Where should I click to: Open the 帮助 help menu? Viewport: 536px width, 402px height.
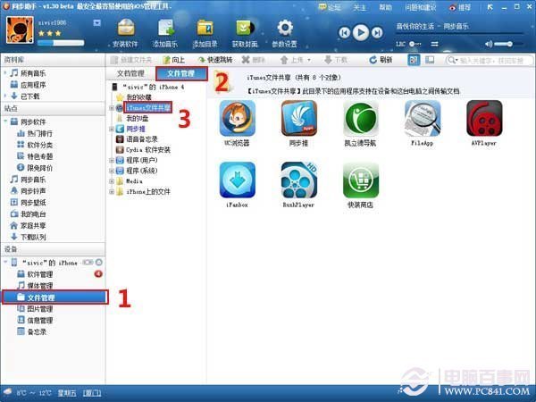[x=386, y=7]
